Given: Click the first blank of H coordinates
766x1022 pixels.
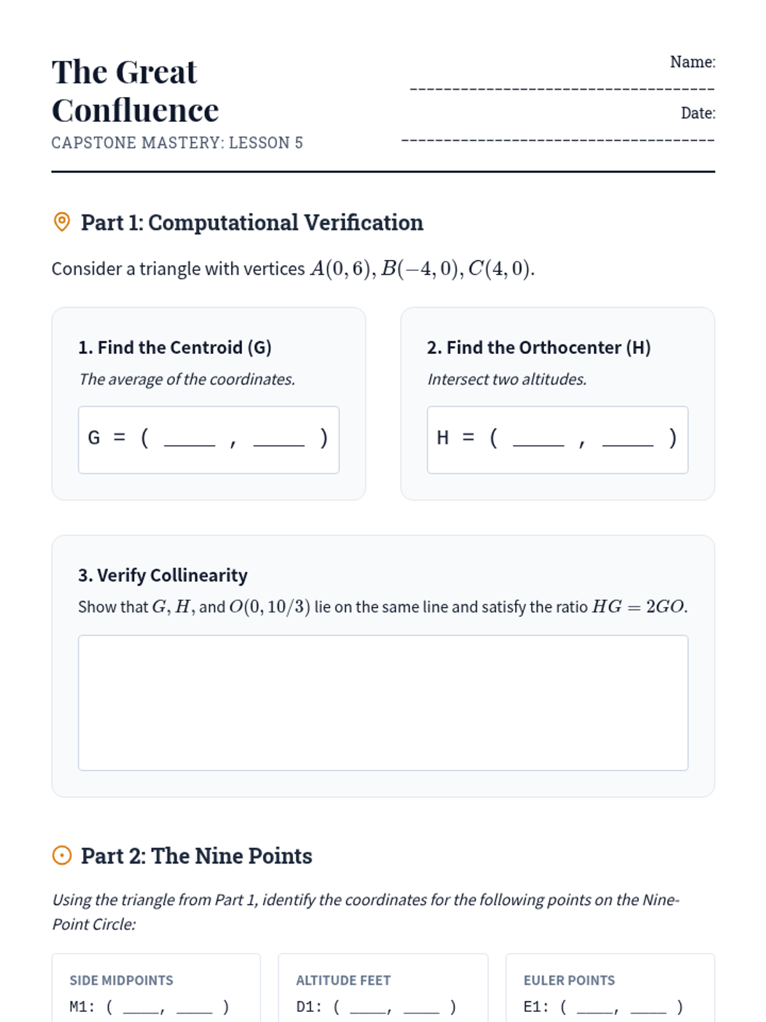Looking at the screenshot, I should coord(538,439).
